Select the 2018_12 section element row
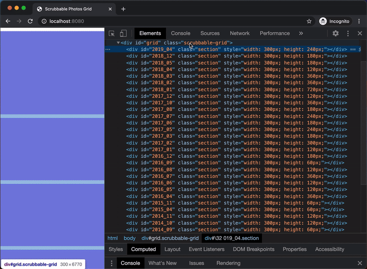Screen dimensions: 367x269 click(x=233, y=56)
